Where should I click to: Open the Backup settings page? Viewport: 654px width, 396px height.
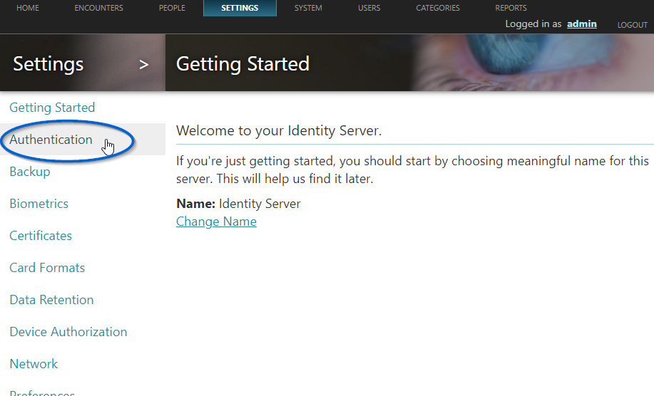click(30, 172)
